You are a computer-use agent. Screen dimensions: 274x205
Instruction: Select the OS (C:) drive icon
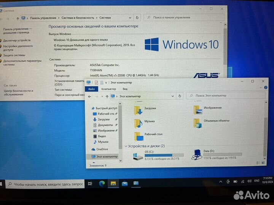[x=138, y=156]
